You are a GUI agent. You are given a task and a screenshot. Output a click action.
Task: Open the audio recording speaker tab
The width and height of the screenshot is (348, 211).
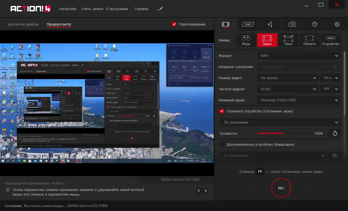pos(270,24)
